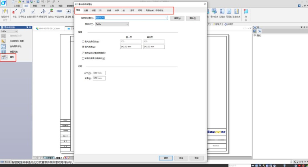Click the 自动符号标注 auto balloon icon
The image size is (308, 167).
click(x=3, y=46)
